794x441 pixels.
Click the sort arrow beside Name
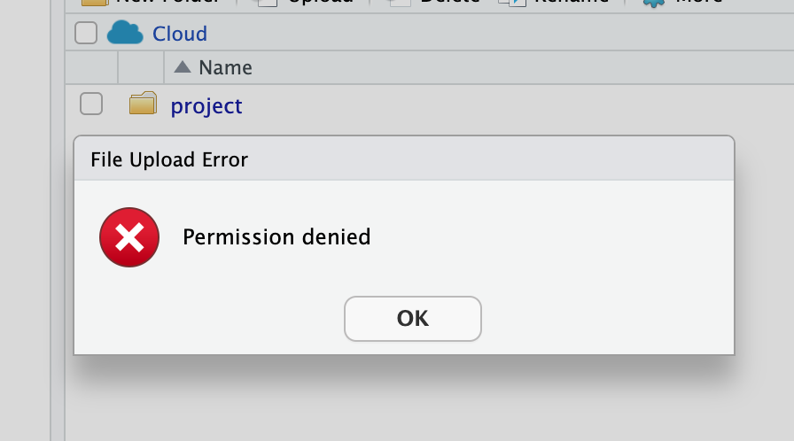[183, 67]
